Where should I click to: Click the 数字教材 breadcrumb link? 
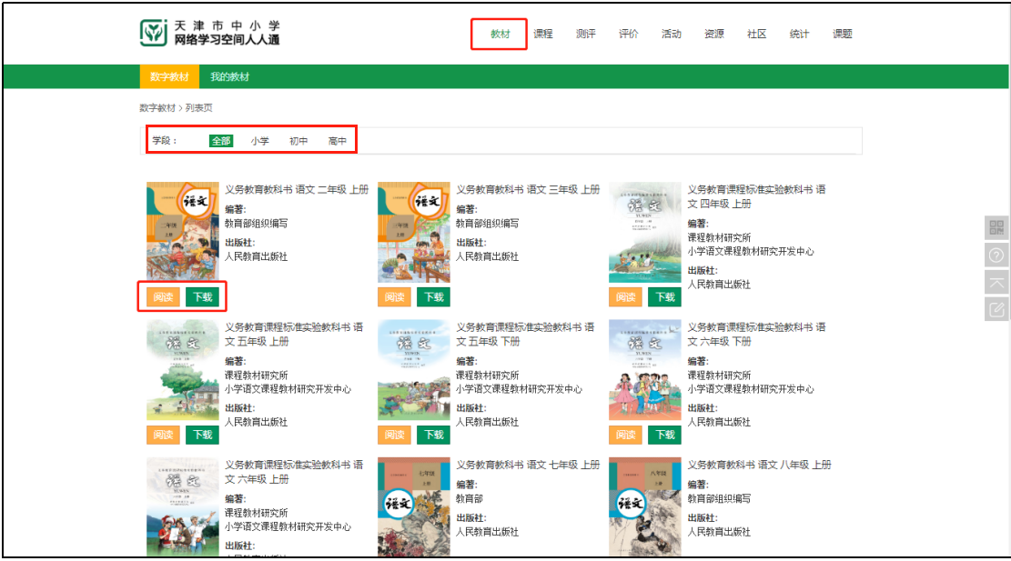[x=157, y=107]
